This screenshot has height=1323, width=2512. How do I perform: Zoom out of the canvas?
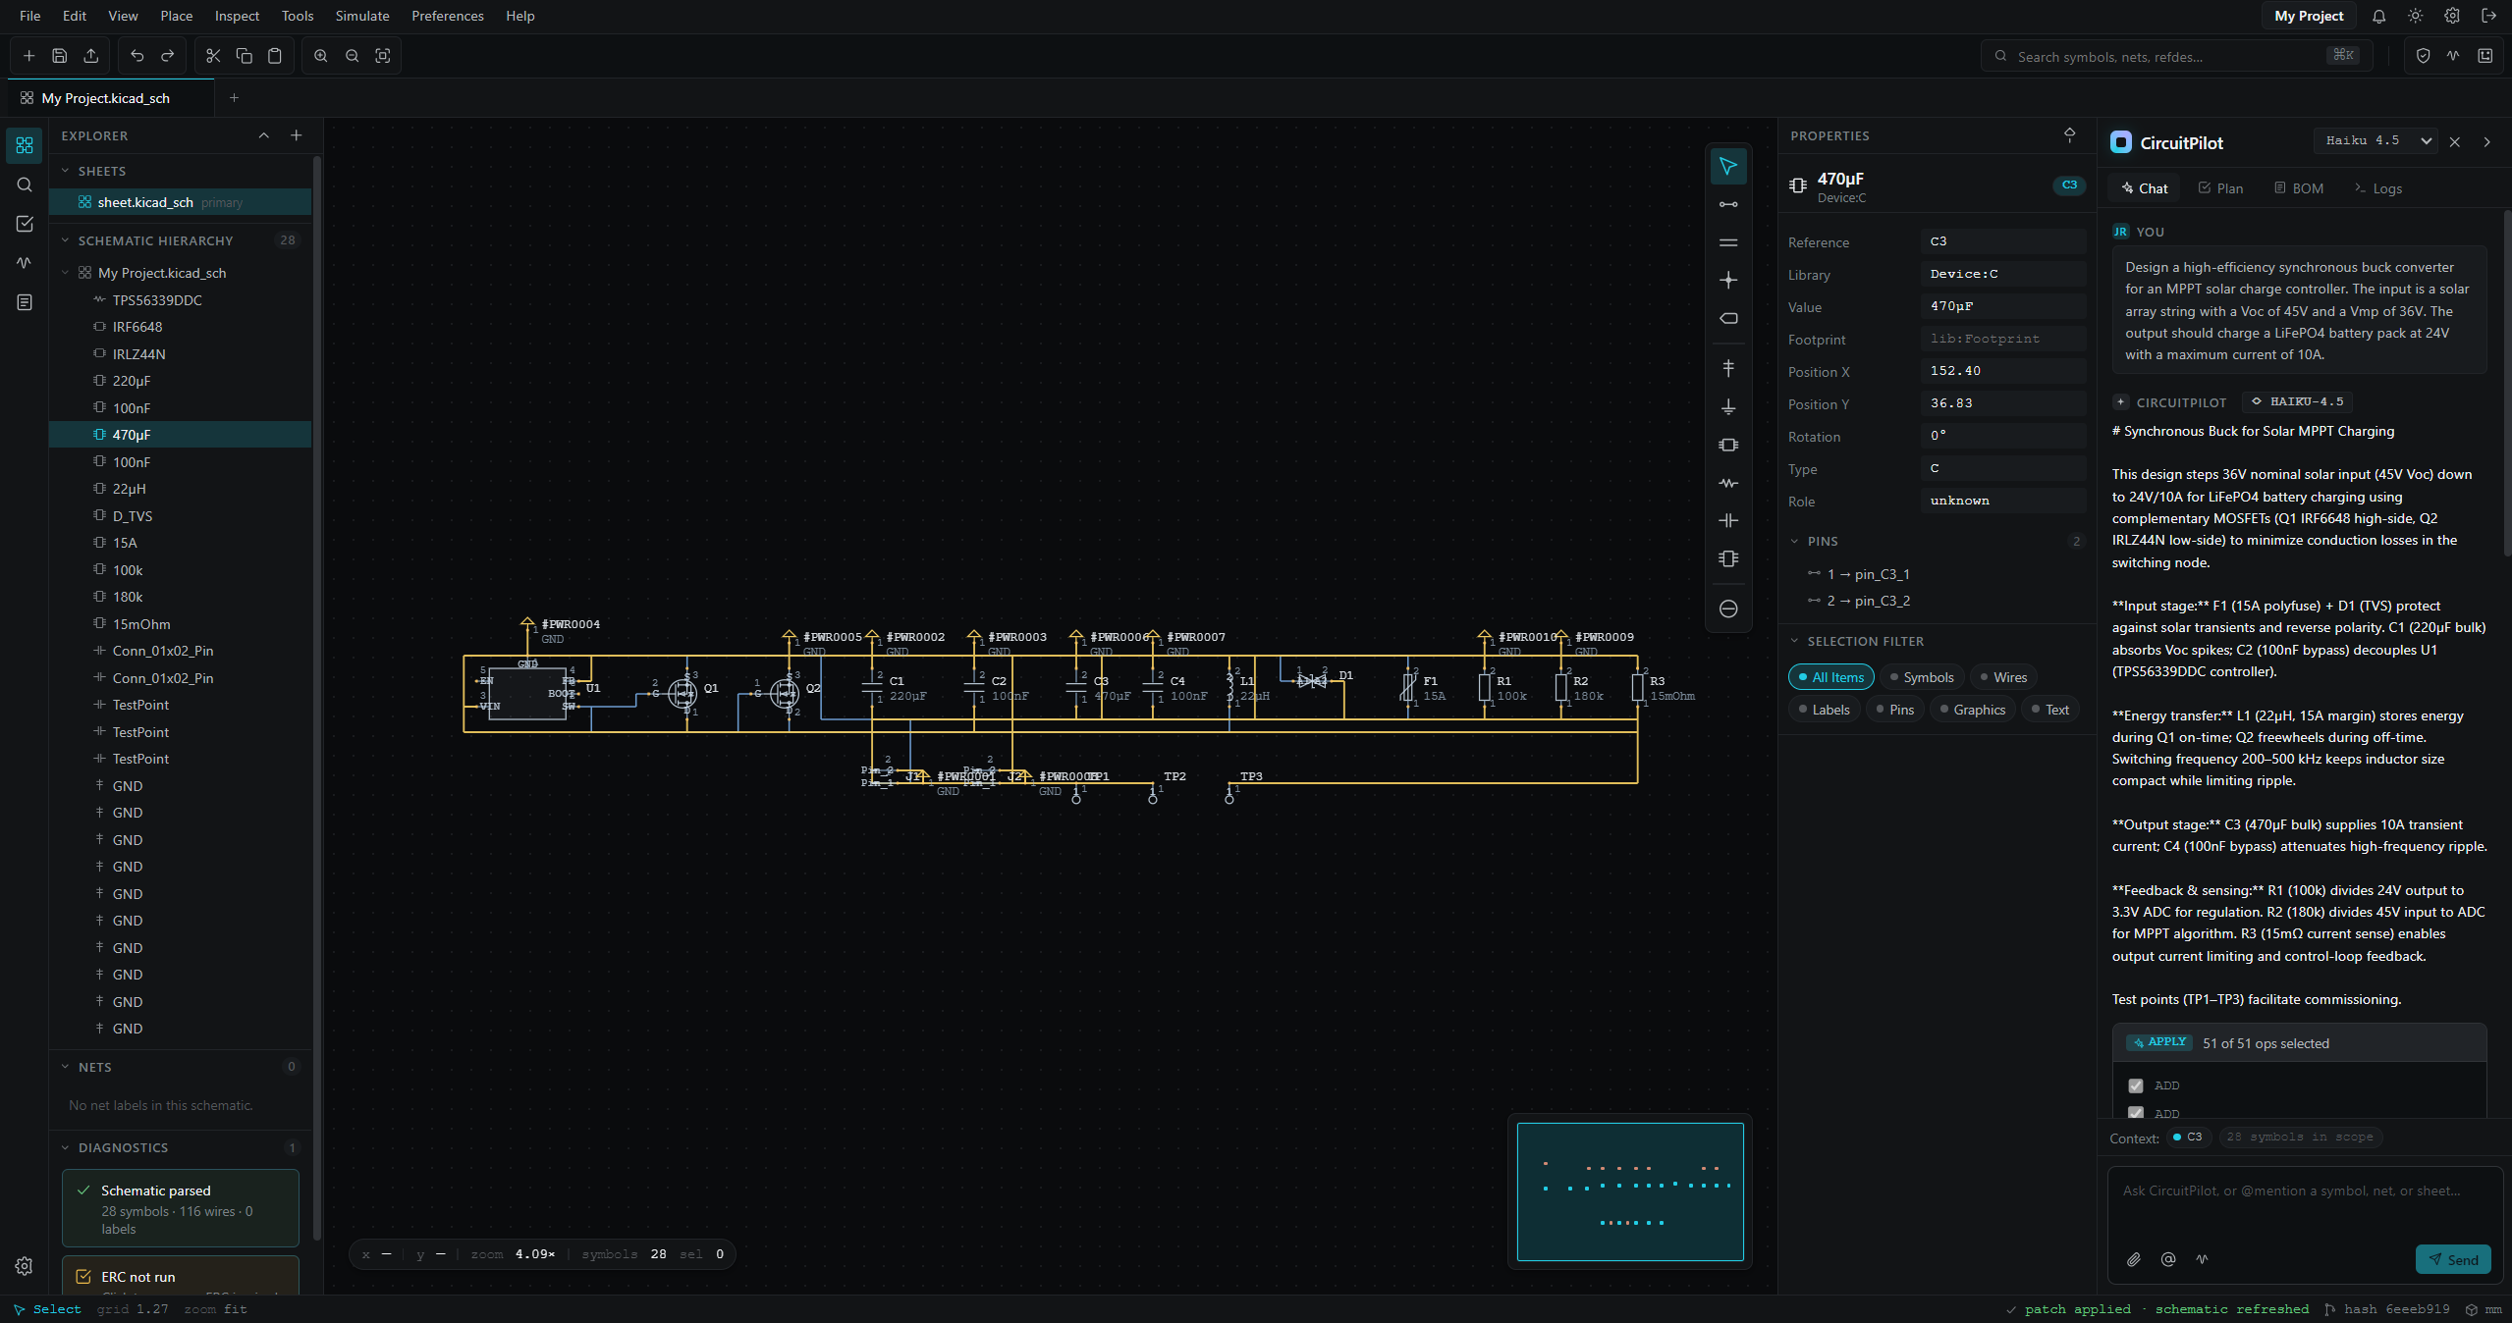(353, 56)
